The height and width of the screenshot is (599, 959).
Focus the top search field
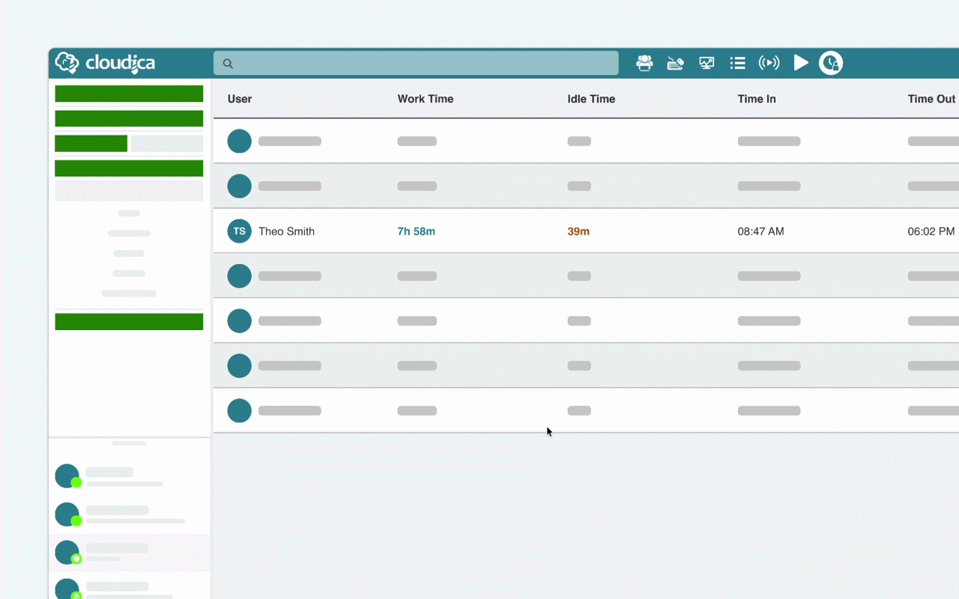[416, 63]
